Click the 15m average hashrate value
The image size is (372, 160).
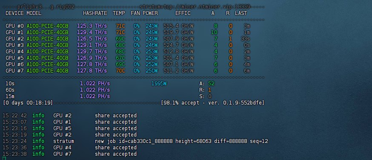95,96
